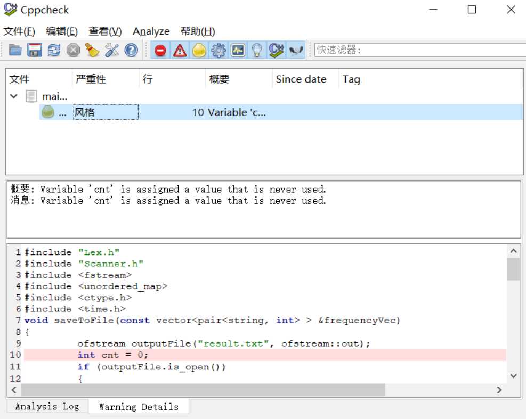
Task: Open the 文件(F) menu
Action: 19,31
